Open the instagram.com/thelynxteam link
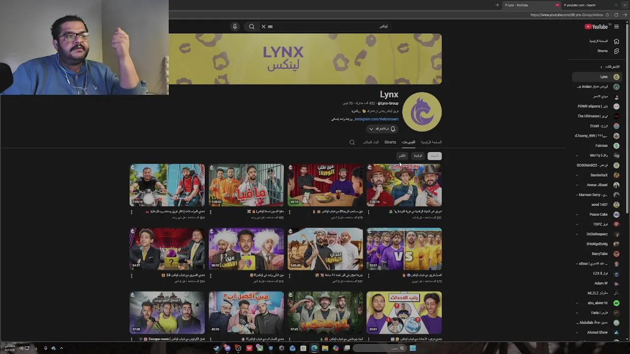 tap(376, 119)
